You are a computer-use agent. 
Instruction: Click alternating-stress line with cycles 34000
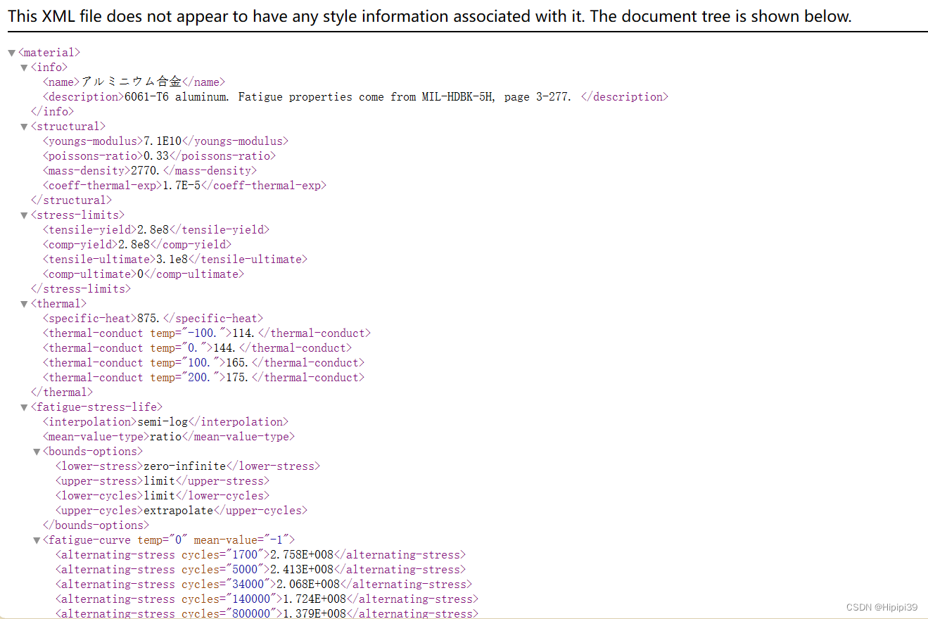pos(264,585)
